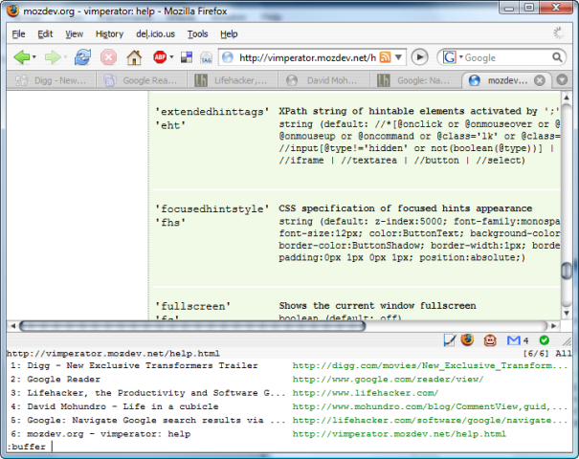The height and width of the screenshot is (459, 579).
Task: Select buffer 1 Digg Transformers Trailer title
Action: point(143,365)
